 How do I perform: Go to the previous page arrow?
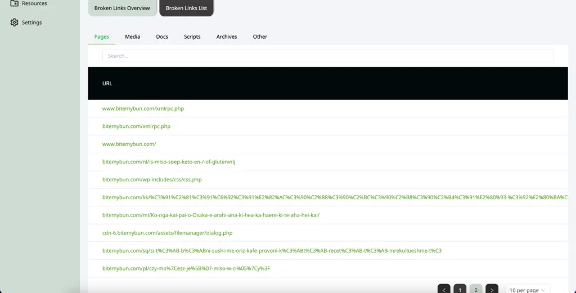[x=444, y=289]
